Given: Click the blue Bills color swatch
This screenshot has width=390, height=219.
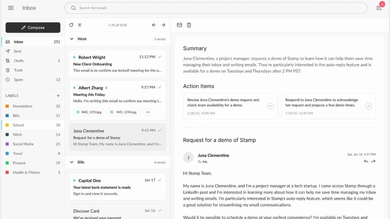Looking at the screenshot, I should coord(7,116).
